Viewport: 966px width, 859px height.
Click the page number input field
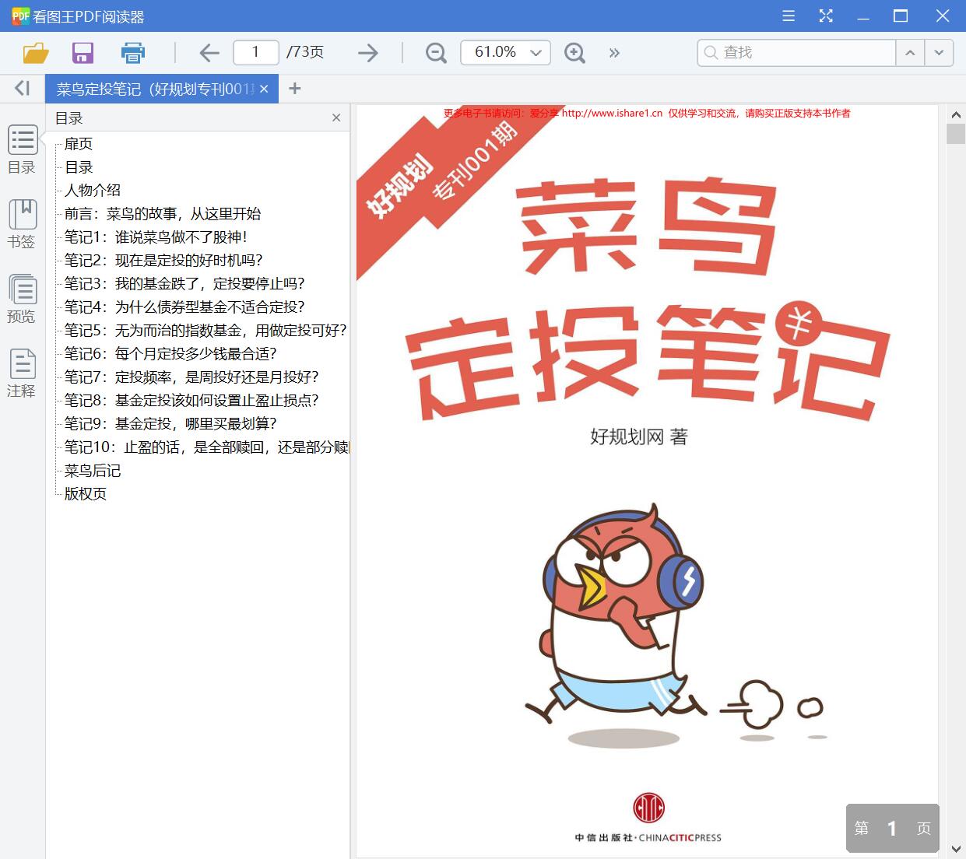tap(255, 52)
